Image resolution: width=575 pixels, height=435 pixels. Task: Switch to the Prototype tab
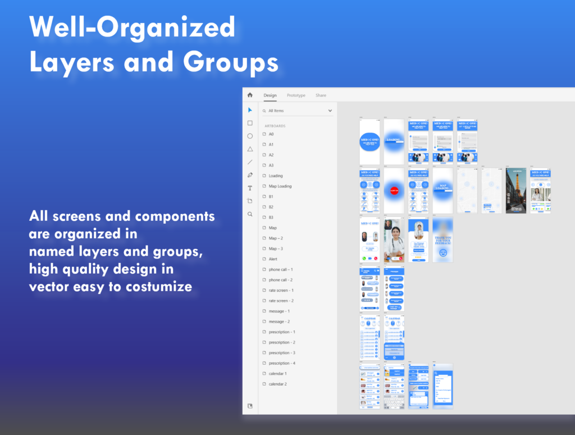coord(296,96)
